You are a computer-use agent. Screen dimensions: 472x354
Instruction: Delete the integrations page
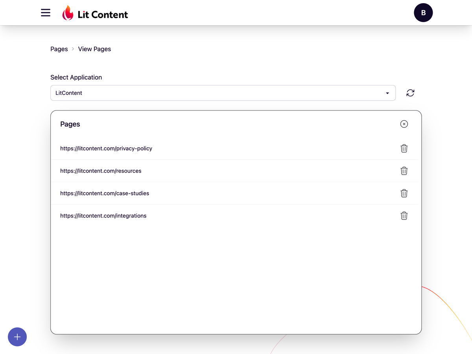pyautogui.click(x=404, y=216)
